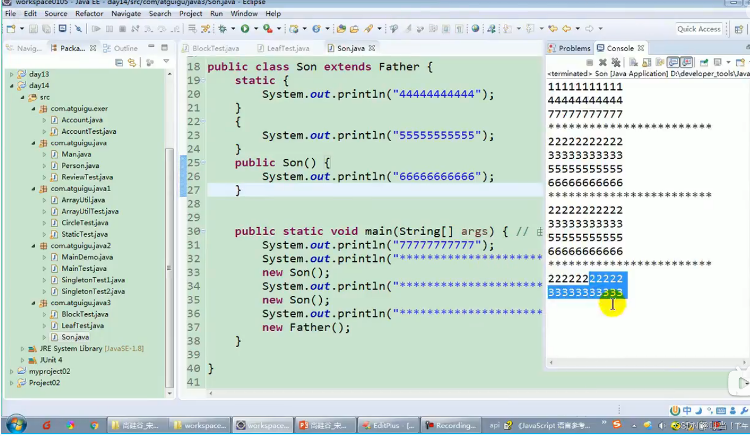Expand the JRE System Library node
This screenshot has height=436, width=750.
click(22, 348)
